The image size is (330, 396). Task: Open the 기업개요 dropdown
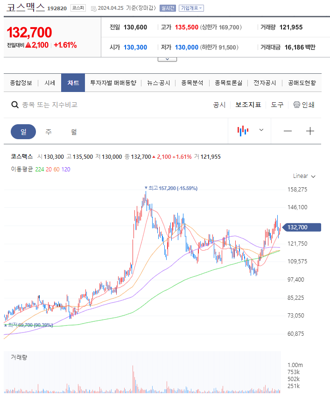[191, 8]
